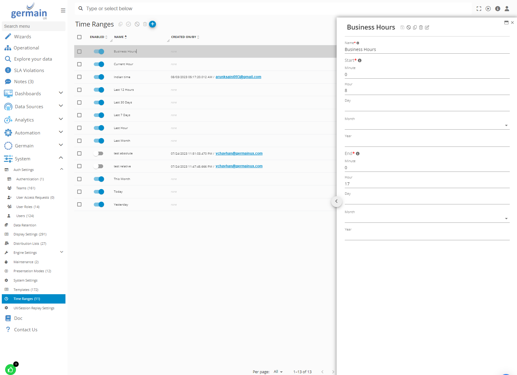Click the hamburger menu icon
Image resolution: width=517 pixels, height=375 pixels.
(63, 11)
